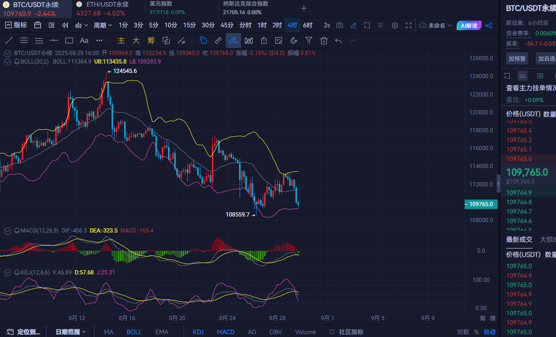Collapse the BTC/USDT永续 chart info row
The height and width of the screenshot is (337, 556).
7,53
